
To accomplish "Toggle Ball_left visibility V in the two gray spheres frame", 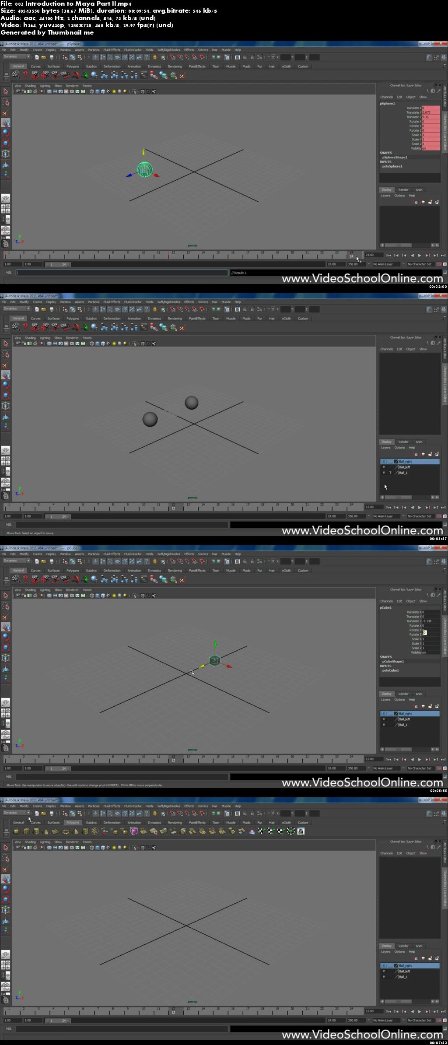I will (384, 467).
